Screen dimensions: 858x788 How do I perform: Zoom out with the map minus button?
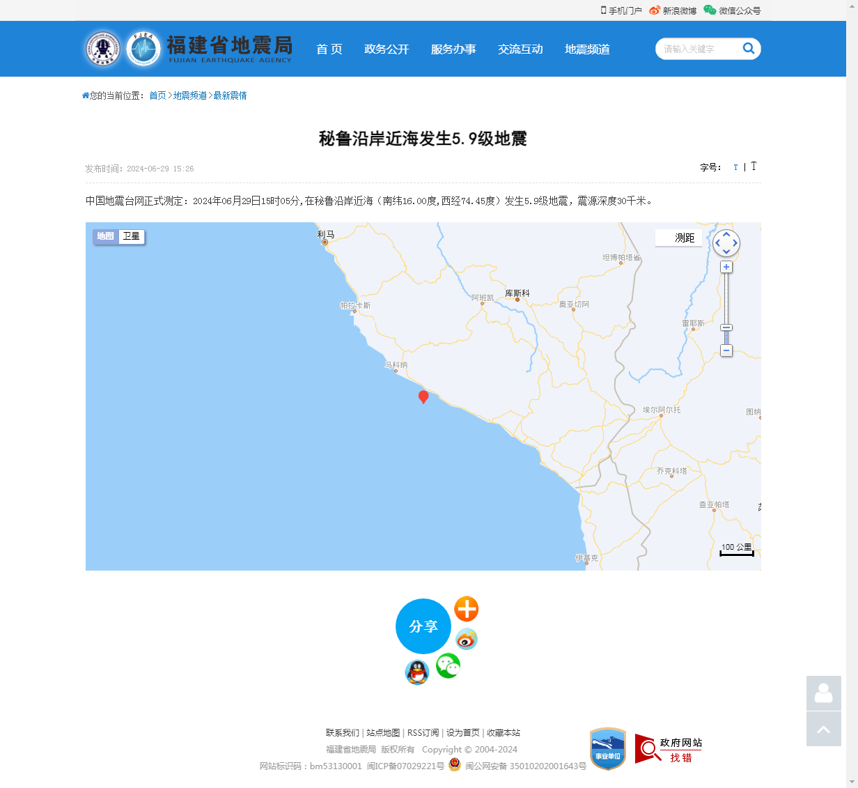[x=726, y=350]
